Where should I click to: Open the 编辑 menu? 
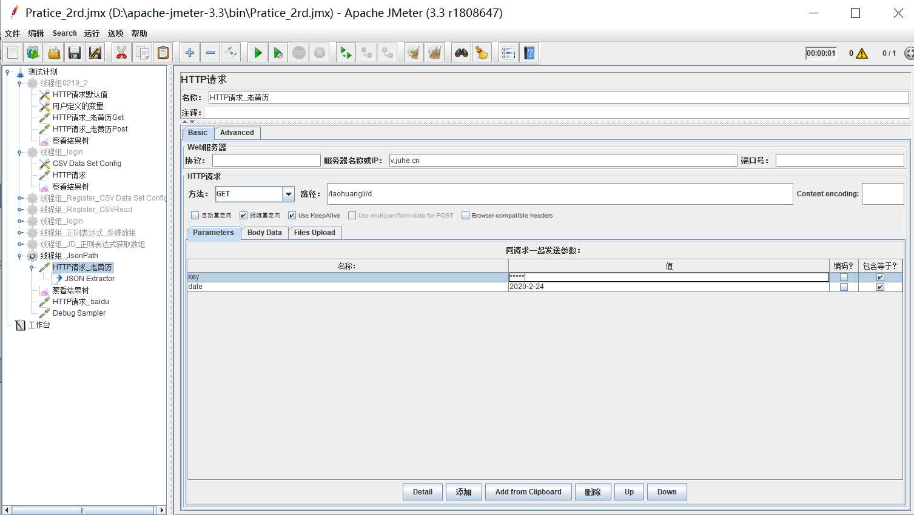36,33
